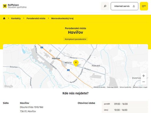The width and height of the screenshot is (151, 113).
Task: Open Klávesové zkratky map link
Action: point(99,87)
